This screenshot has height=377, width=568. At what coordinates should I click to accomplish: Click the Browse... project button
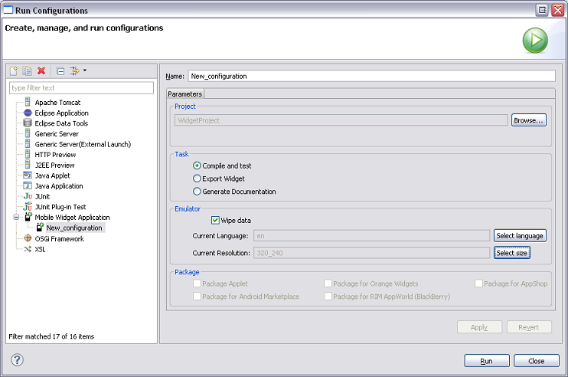pyautogui.click(x=528, y=120)
